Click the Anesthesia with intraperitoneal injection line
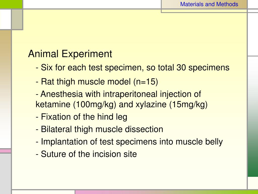 tap(118, 94)
